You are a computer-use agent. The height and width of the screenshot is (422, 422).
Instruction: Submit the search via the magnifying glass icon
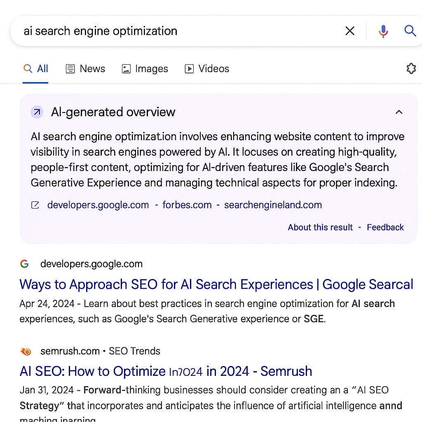[410, 30]
